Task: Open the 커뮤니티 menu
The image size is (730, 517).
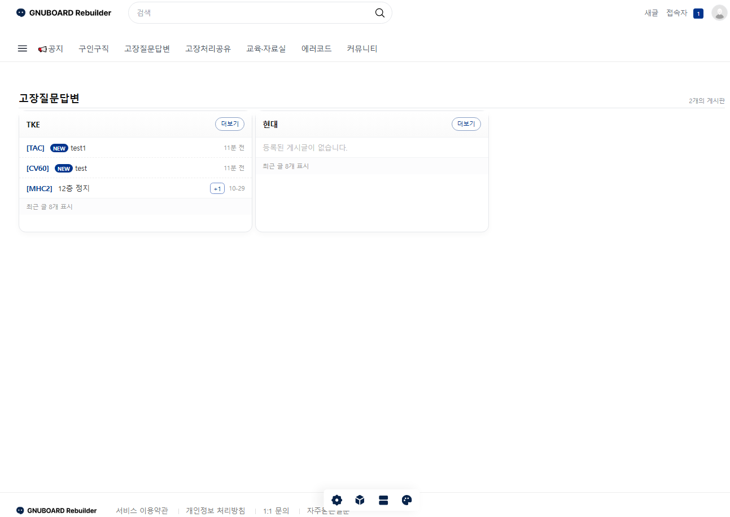Action: [362, 49]
